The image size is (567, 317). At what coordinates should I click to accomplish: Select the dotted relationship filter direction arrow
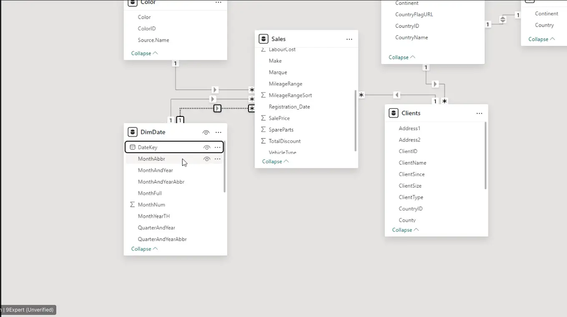[x=217, y=109]
